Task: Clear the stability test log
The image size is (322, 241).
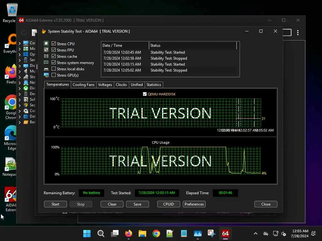Action: click(x=112, y=204)
